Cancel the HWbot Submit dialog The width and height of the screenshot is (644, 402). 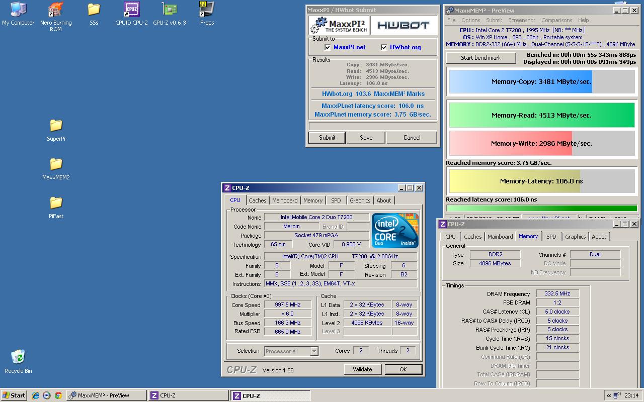pos(412,138)
